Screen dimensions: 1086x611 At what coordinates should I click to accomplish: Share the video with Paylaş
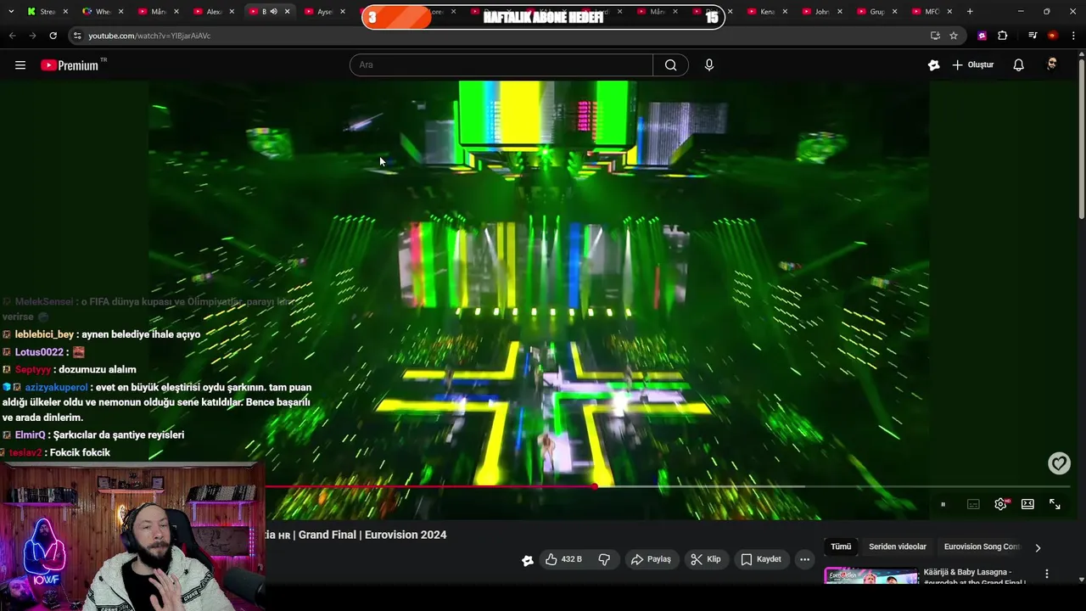(x=651, y=559)
